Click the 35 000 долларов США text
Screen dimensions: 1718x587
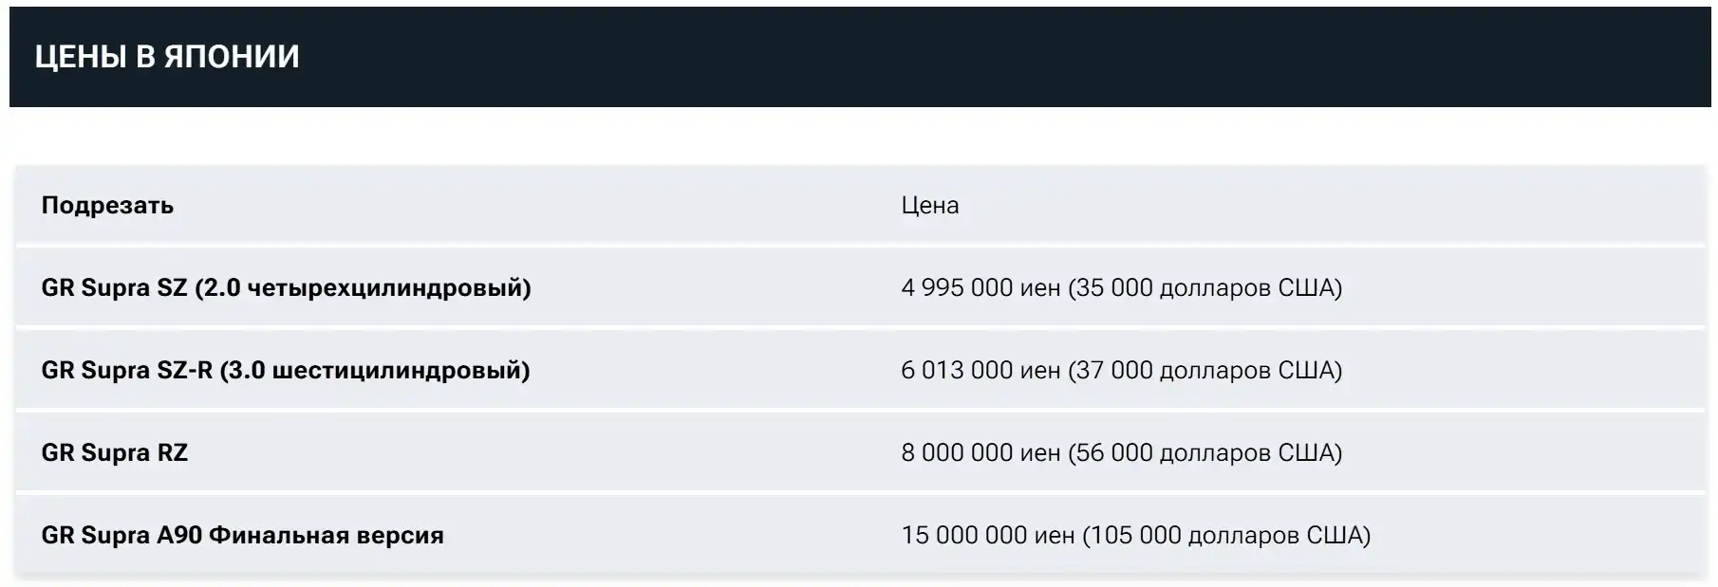pyautogui.click(x=1205, y=287)
